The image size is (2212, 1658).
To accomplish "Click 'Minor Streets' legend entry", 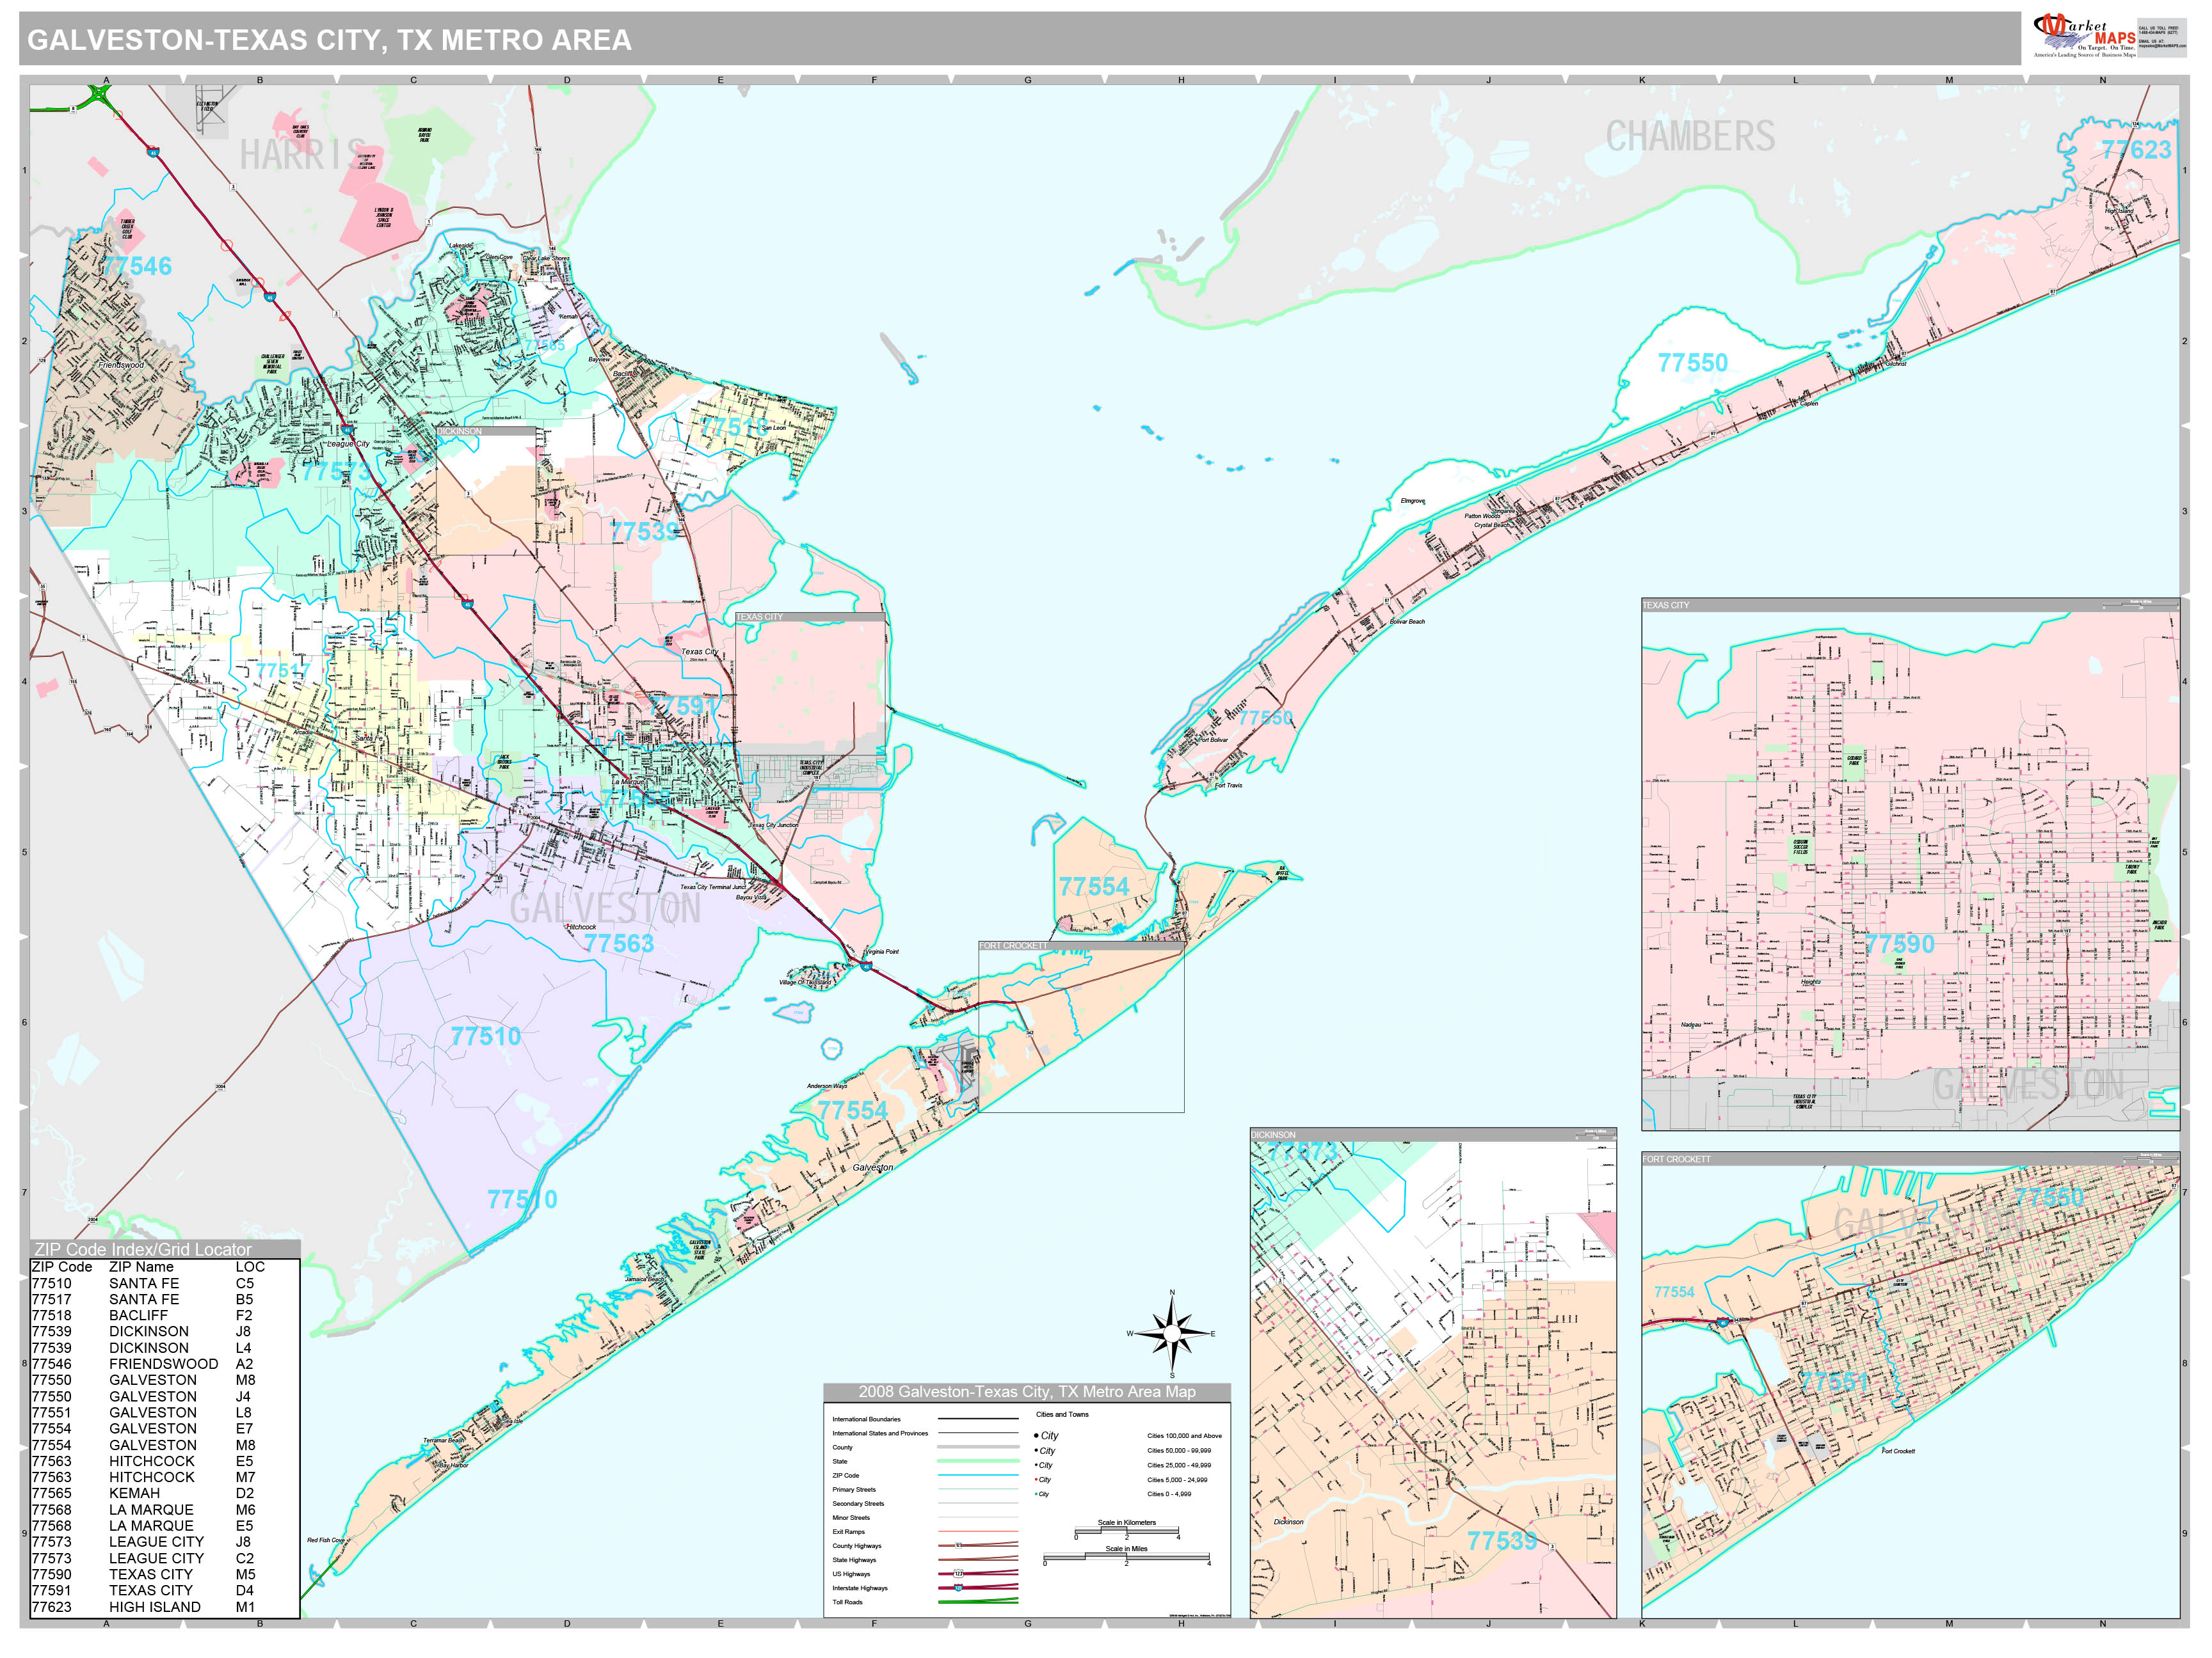I will click(851, 1517).
